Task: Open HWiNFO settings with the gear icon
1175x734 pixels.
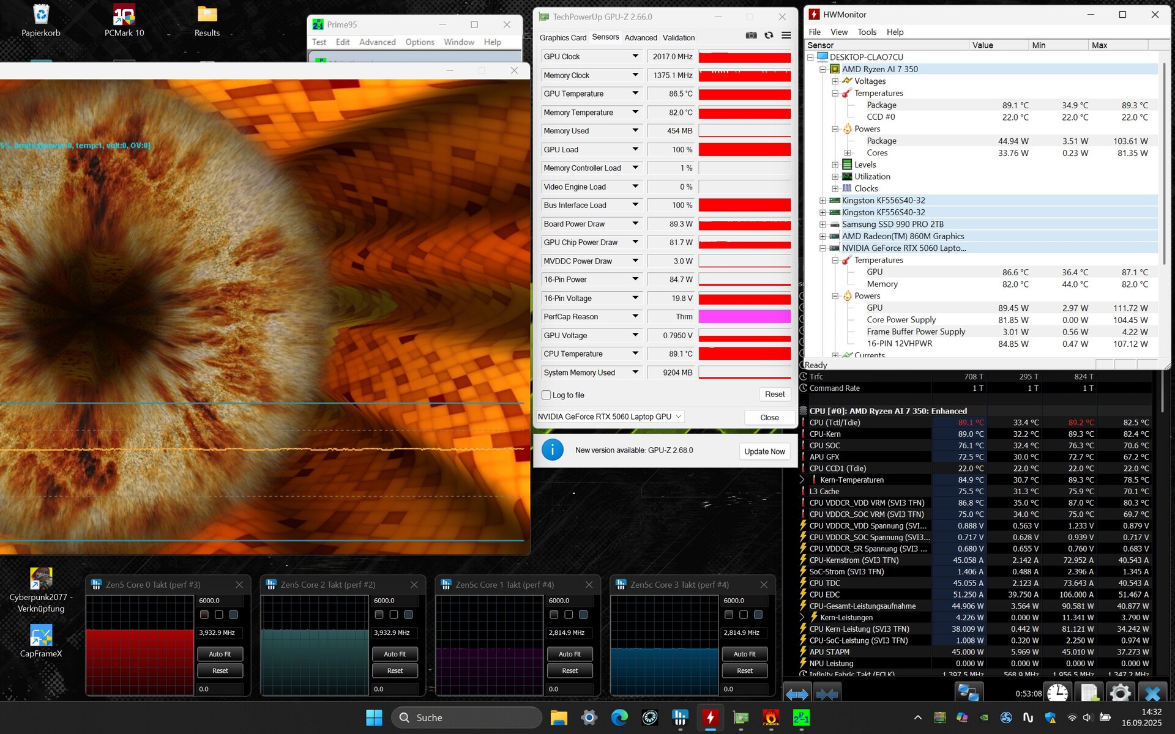Action: [x=1120, y=693]
